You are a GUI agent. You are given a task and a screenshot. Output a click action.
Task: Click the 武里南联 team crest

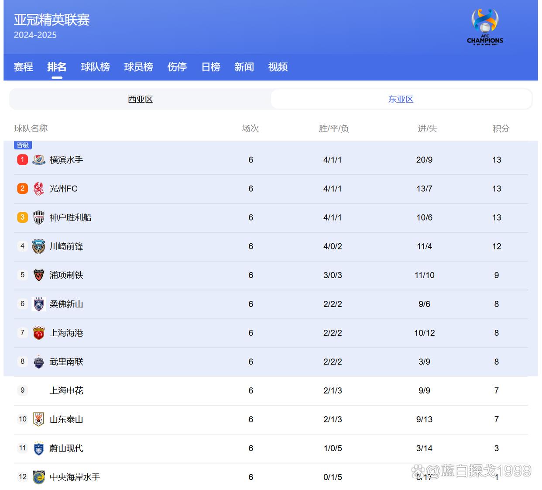click(x=39, y=362)
